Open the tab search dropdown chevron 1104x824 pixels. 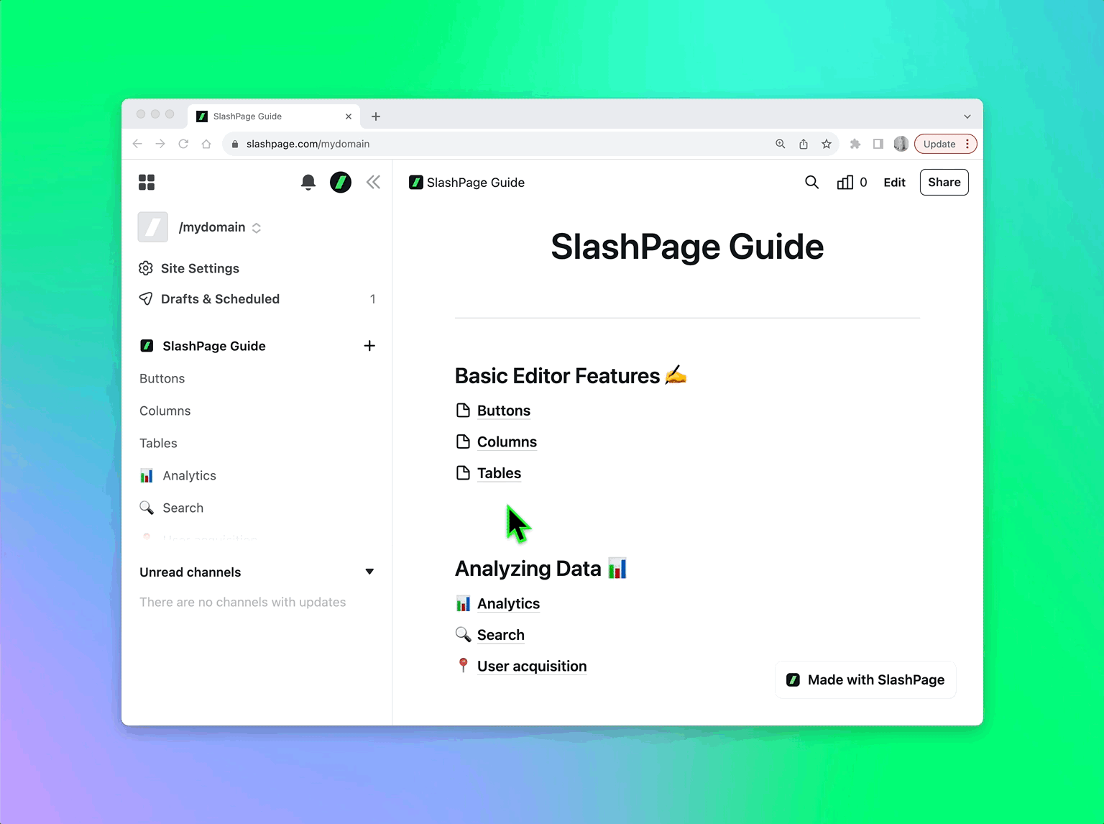967,116
